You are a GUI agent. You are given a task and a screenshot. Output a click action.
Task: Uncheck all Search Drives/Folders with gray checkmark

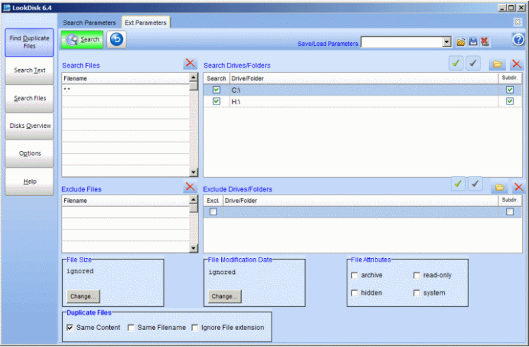point(473,63)
